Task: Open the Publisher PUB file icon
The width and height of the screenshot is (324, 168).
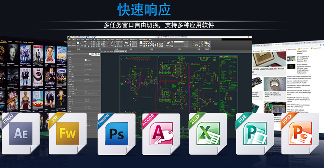Action: coord(255,134)
